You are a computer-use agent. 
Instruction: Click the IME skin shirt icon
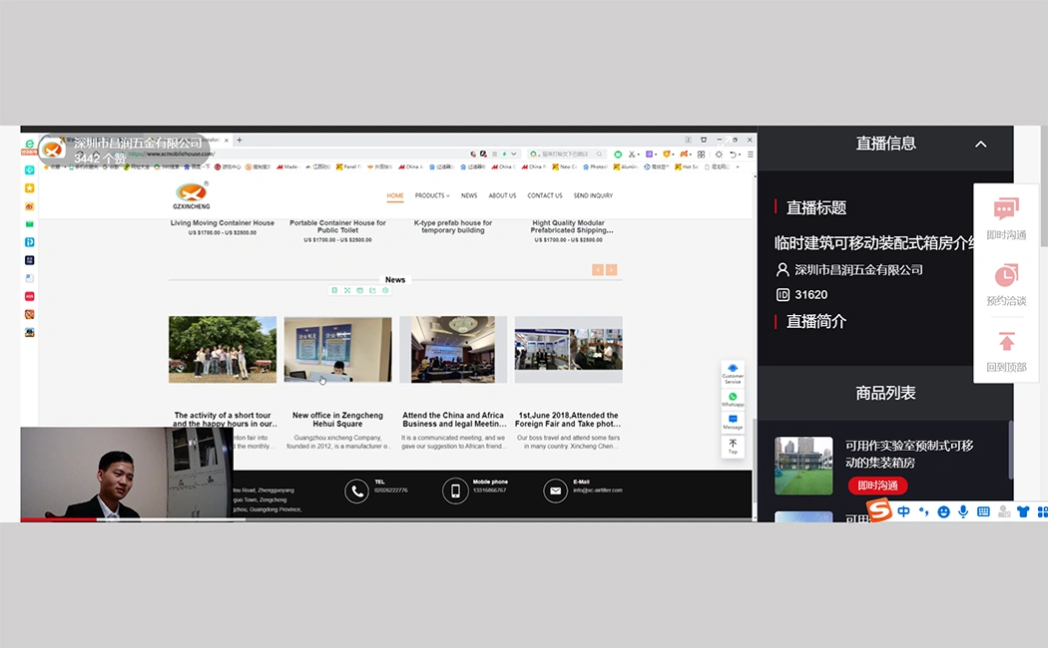click(1023, 511)
